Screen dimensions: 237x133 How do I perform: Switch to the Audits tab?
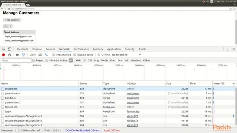click(143, 49)
